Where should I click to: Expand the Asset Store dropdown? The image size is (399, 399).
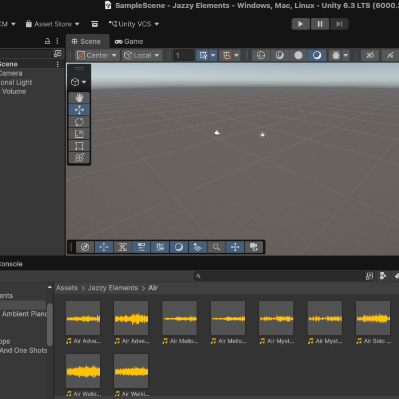pyautogui.click(x=53, y=24)
